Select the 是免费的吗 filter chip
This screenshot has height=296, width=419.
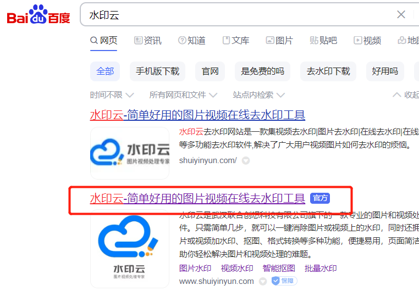[x=262, y=71]
